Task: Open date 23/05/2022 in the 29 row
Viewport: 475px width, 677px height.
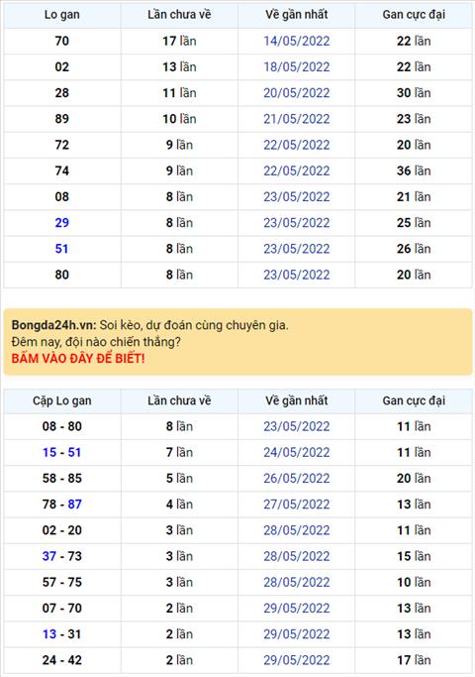Action: point(297,223)
